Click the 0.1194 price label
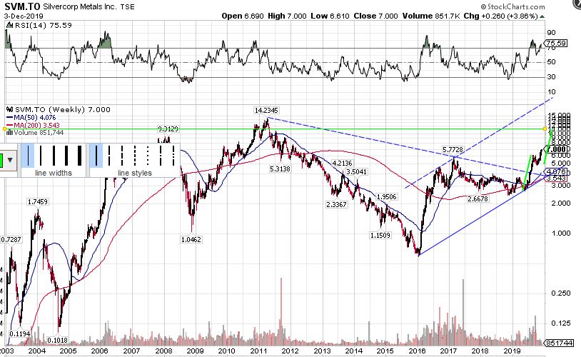The height and width of the screenshot is (357, 581). 20,333
